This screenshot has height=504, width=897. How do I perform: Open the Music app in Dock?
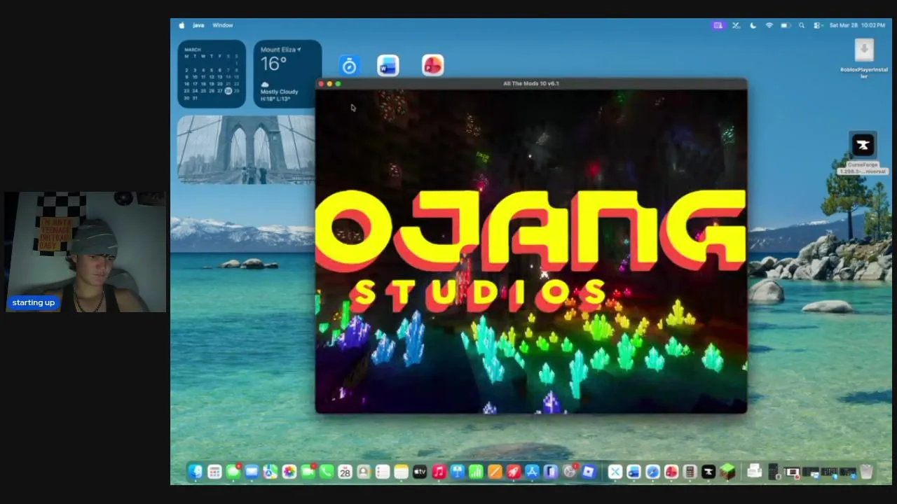tap(439, 472)
